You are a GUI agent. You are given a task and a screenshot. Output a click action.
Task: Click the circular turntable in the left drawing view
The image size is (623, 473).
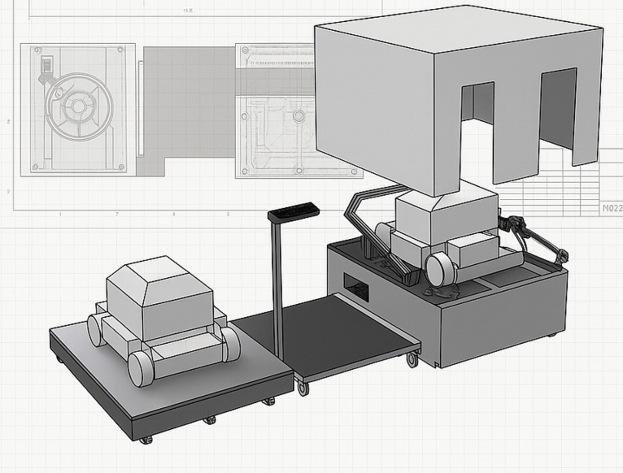(x=78, y=106)
